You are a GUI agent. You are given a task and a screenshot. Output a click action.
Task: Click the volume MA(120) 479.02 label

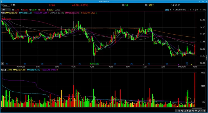click(x=49, y=70)
